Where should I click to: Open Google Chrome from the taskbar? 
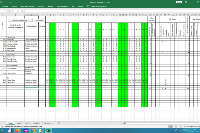(x=33, y=131)
